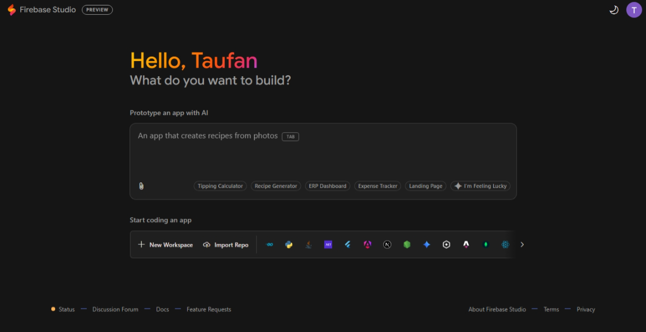Viewport: 646px width, 332px height.
Task: Select the Next.js template icon
Action: click(387, 245)
